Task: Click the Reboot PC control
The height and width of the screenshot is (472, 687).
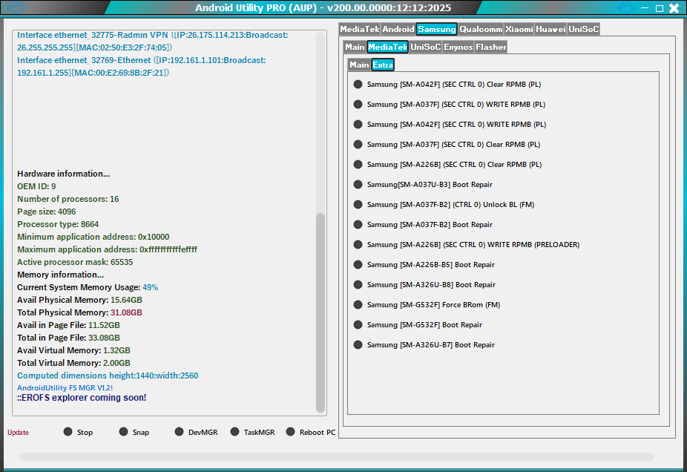Action: tap(310, 431)
